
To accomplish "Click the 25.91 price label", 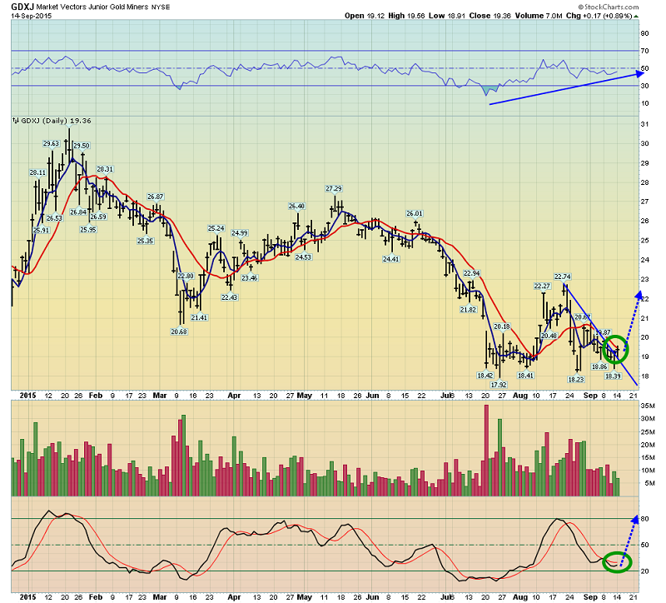I will 41,230.
